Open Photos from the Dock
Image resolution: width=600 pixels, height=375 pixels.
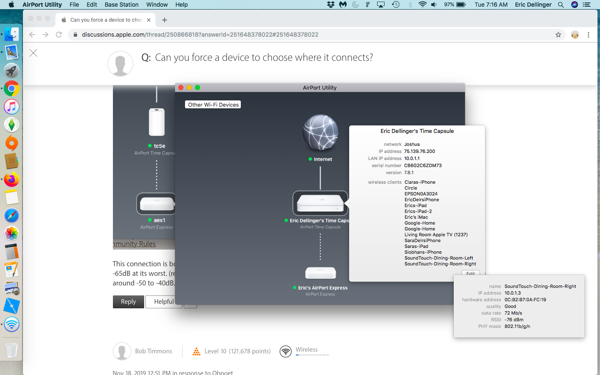(12, 233)
